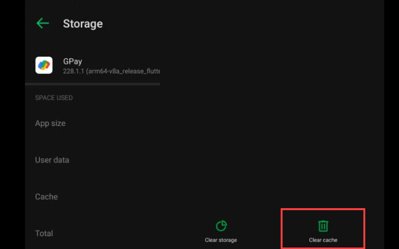Select the 228.1.1 version string

coord(111,71)
